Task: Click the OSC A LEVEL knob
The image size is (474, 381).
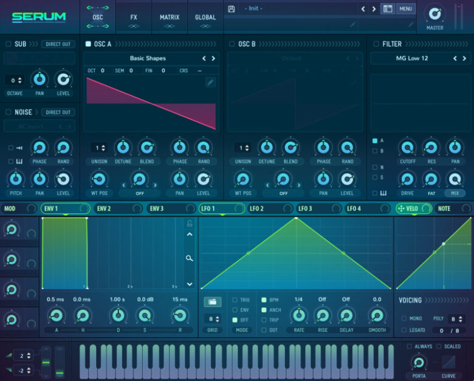Action: (204, 179)
